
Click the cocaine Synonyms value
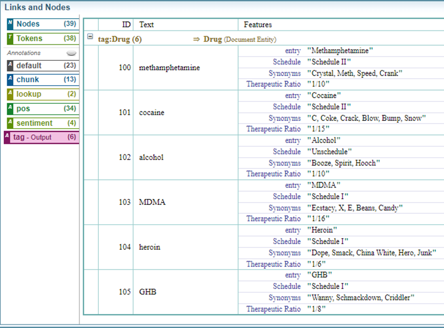(366, 118)
